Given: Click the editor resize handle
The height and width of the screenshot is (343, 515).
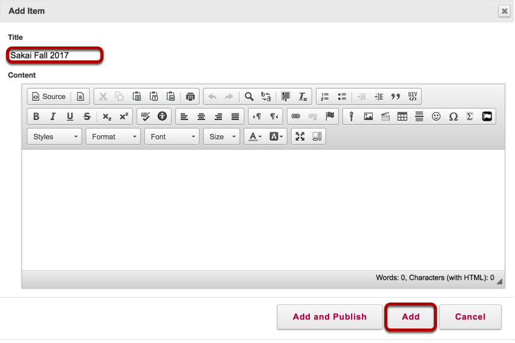Looking at the screenshot, I should click(x=499, y=281).
